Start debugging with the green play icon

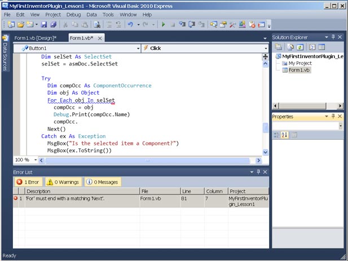click(163, 25)
